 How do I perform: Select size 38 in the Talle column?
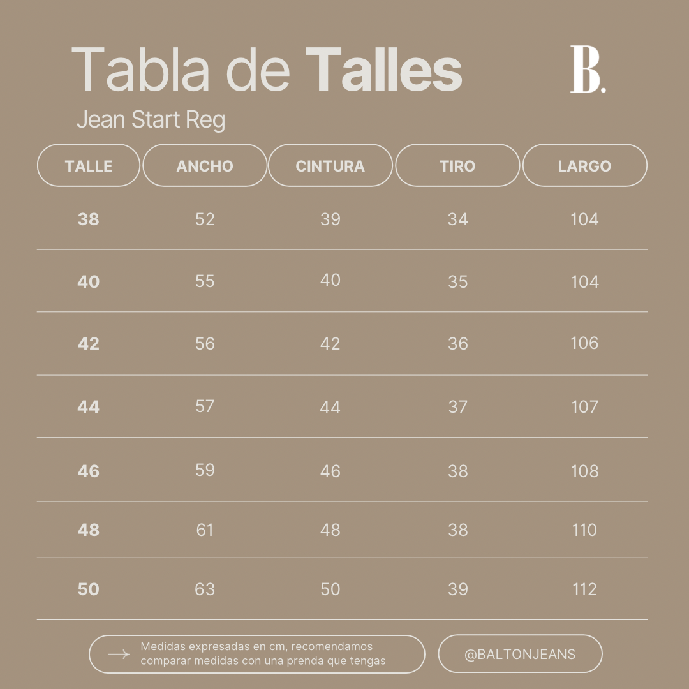coord(88,219)
